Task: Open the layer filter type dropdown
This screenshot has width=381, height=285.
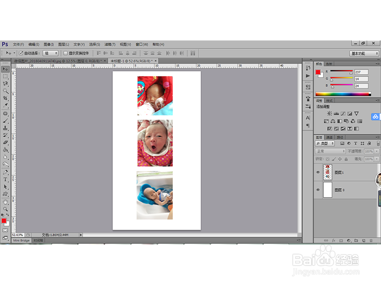Action: tap(325, 143)
